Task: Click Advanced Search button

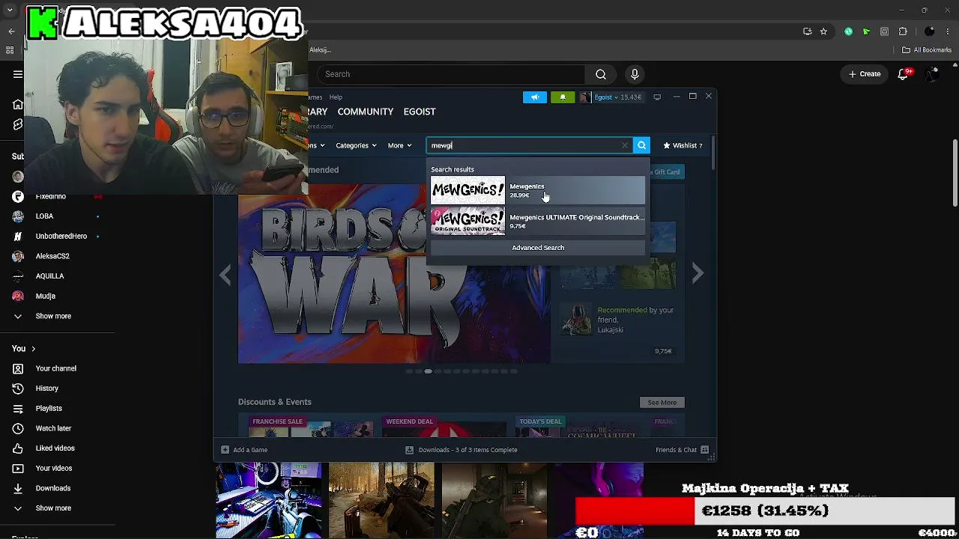Action: (538, 248)
